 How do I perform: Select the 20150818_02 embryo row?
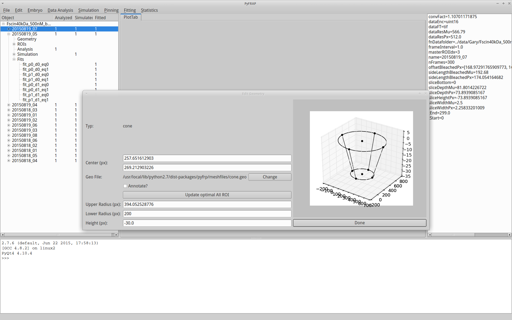coord(25,145)
